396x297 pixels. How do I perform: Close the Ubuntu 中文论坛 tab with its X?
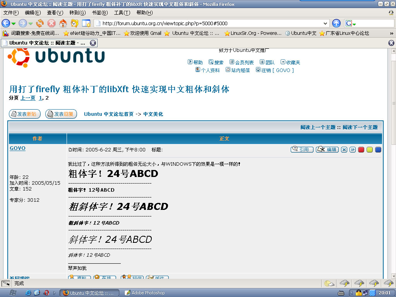click(93, 43)
